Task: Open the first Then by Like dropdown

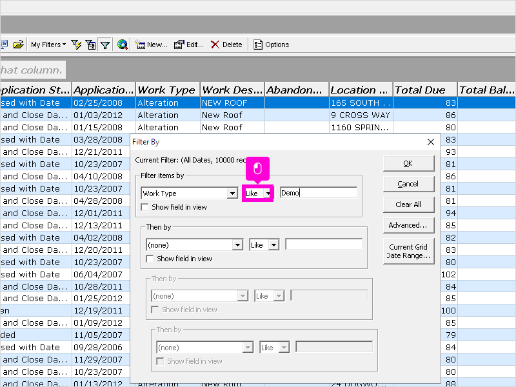Action: [x=273, y=245]
